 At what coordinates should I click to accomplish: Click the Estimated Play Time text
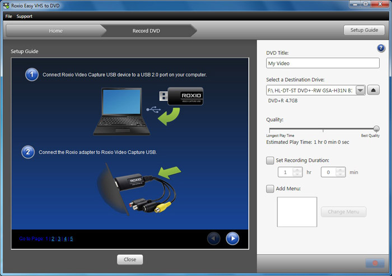307,142
